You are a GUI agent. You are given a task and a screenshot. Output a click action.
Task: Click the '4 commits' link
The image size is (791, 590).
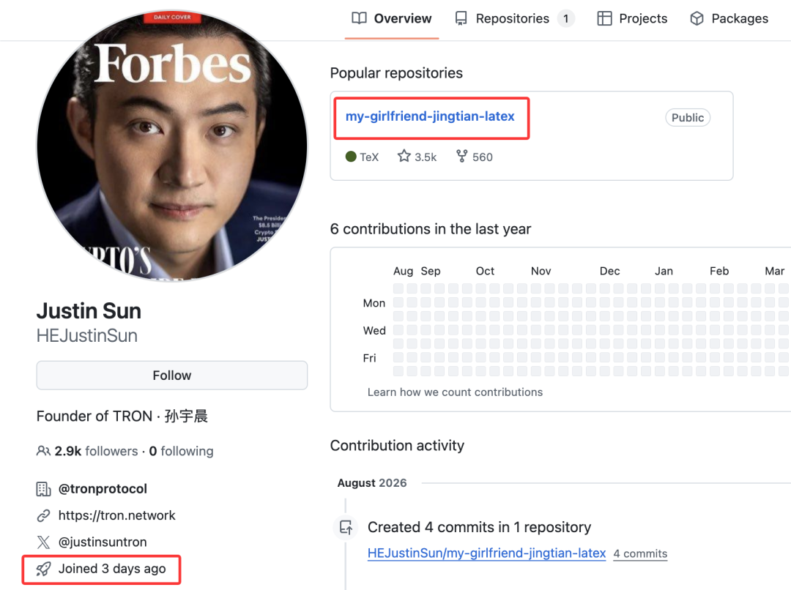(640, 553)
